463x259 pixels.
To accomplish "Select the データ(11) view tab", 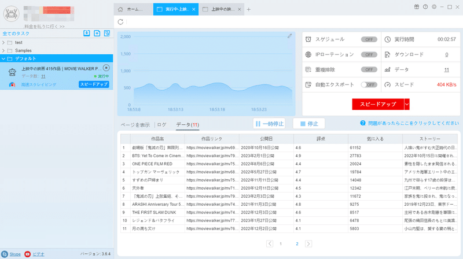I will (188, 125).
